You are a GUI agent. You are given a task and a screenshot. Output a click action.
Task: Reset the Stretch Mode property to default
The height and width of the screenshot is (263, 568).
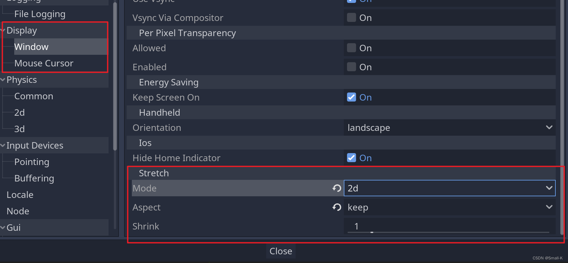pos(337,188)
